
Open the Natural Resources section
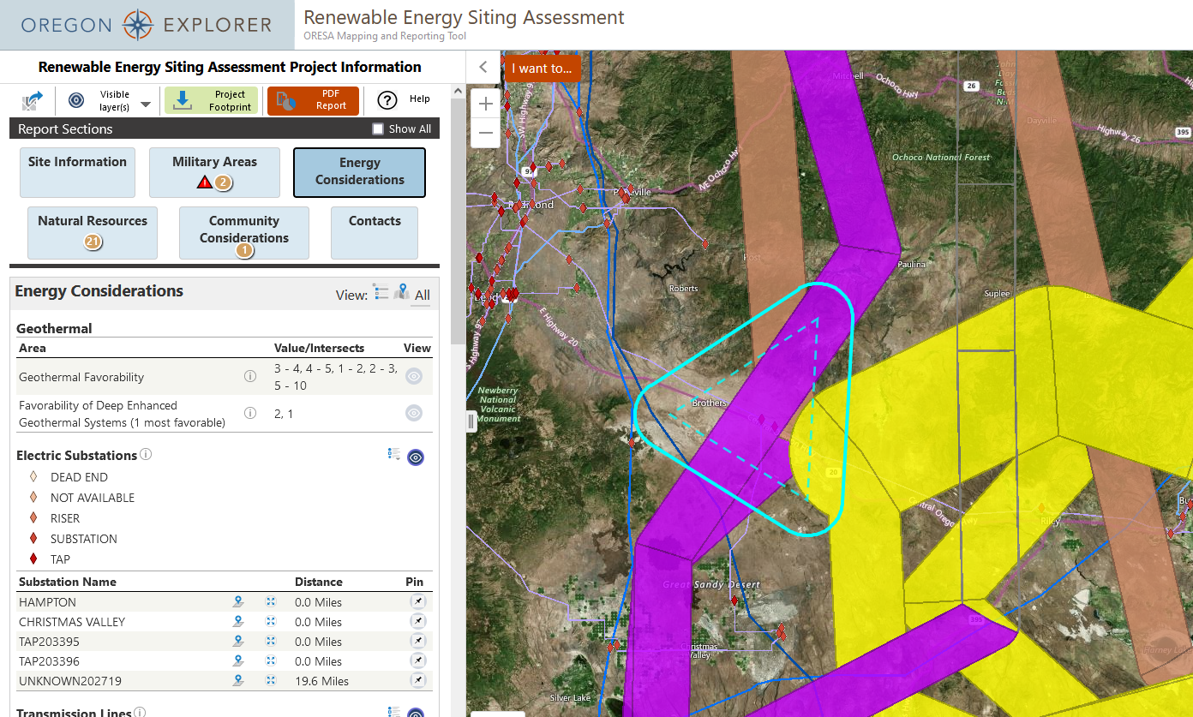point(93,231)
